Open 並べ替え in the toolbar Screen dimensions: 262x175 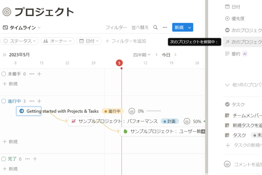140,28
